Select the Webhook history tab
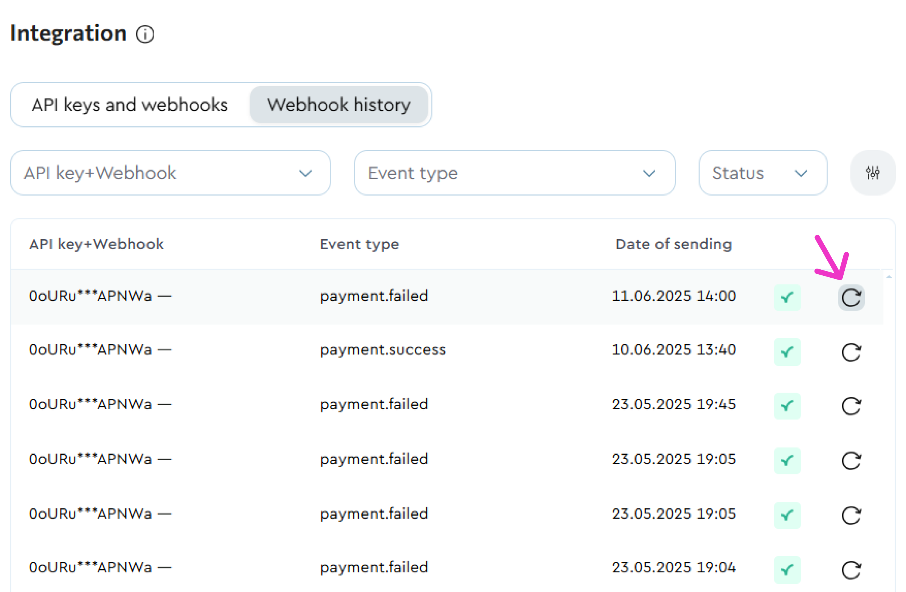This screenshot has width=906, height=592. click(x=338, y=105)
